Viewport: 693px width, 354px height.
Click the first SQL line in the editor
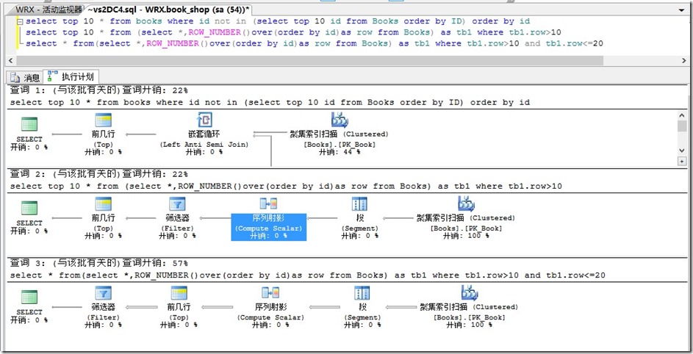click(x=278, y=21)
